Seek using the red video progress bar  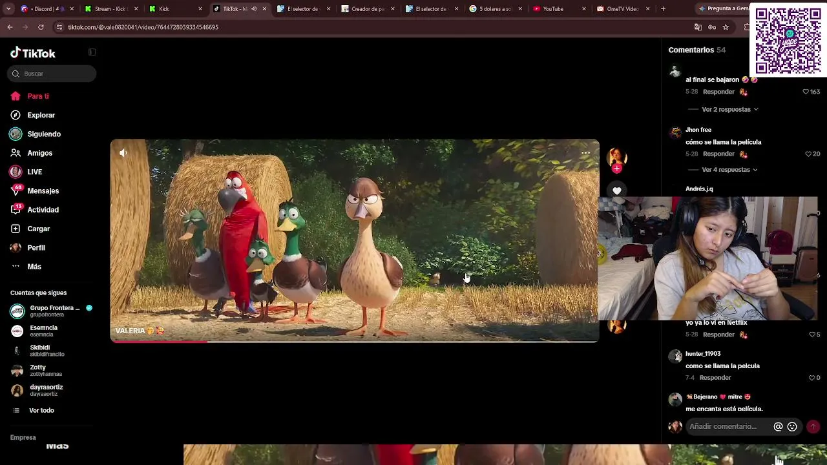click(x=355, y=342)
